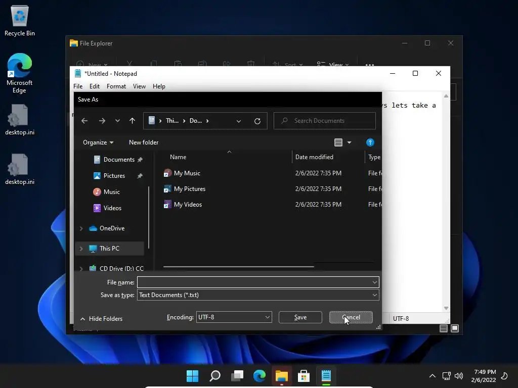Select Music in the navigation pane
518x388 pixels.
pyautogui.click(x=111, y=192)
